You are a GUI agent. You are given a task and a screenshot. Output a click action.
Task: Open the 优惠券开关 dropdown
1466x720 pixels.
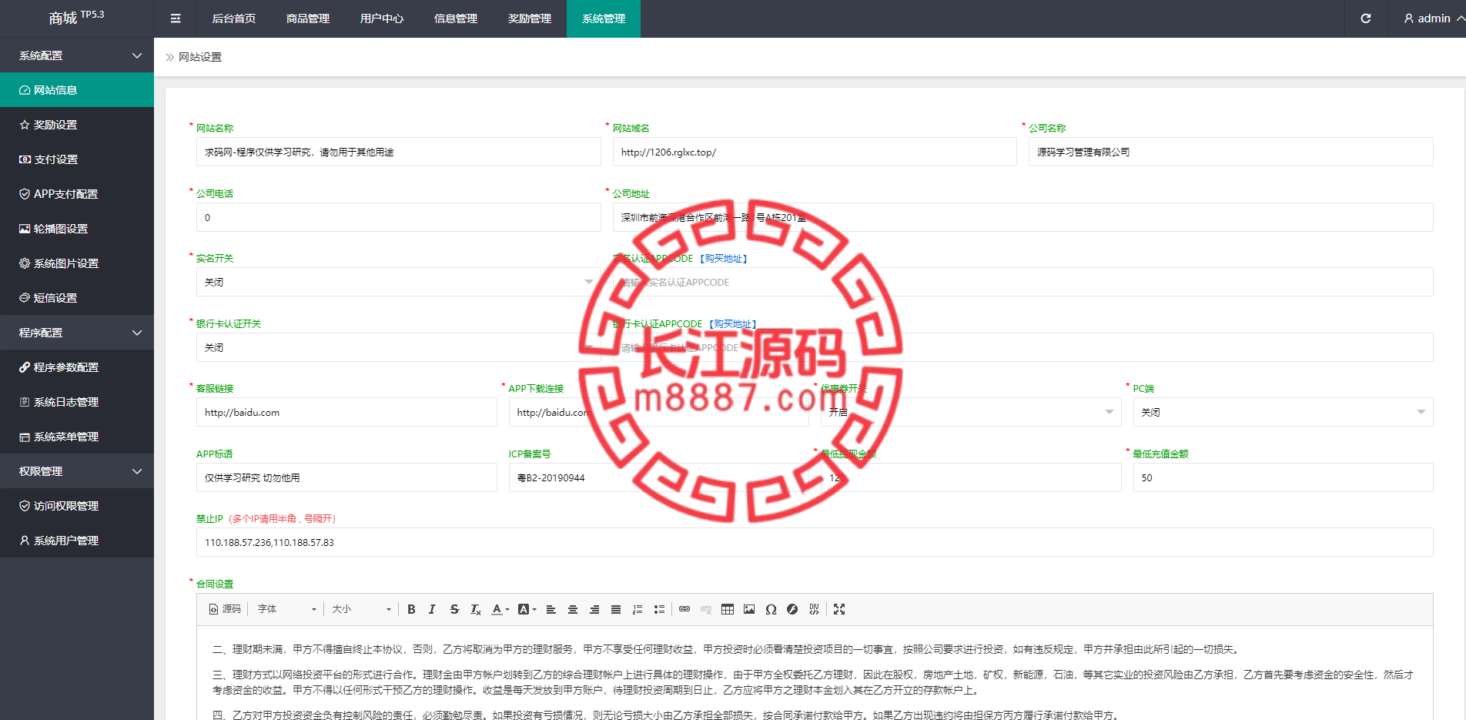971,412
